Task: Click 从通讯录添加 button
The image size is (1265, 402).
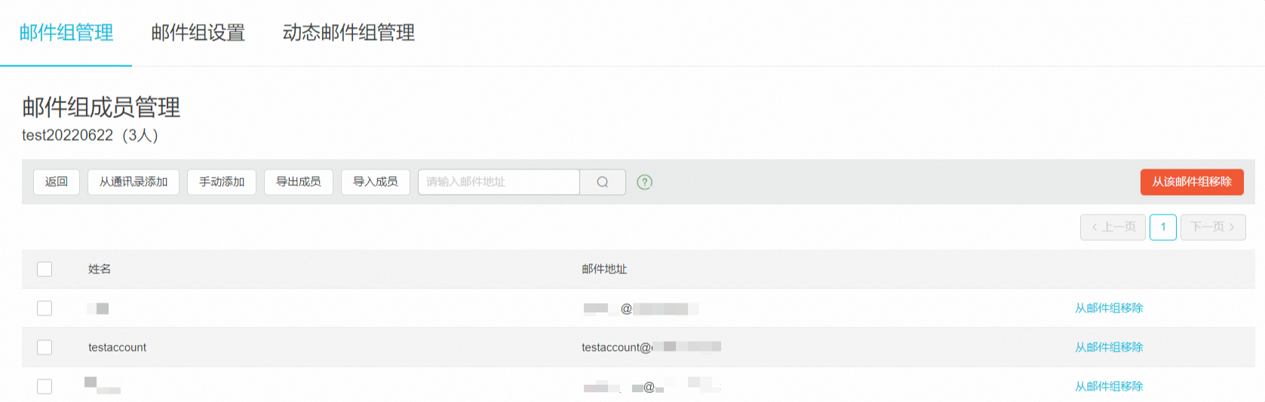Action: pyautogui.click(x=134, y=182)
